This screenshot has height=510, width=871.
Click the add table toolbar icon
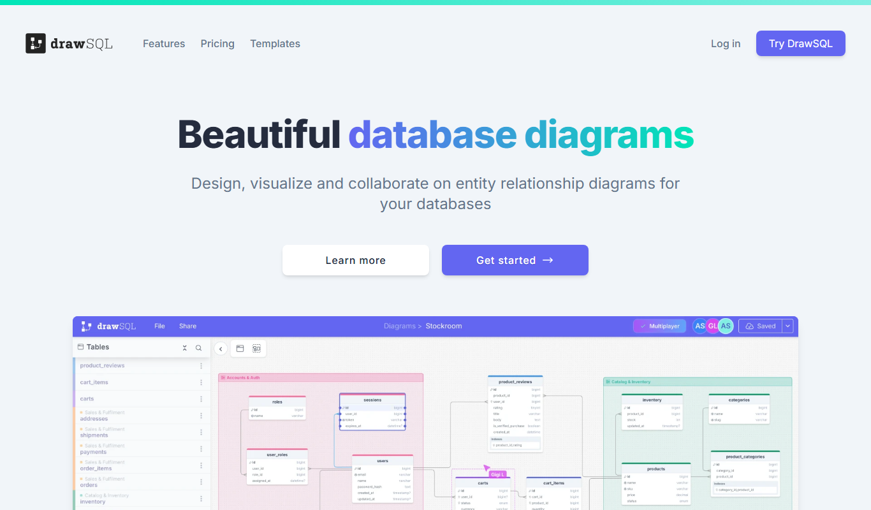click(x=240, y=349)
